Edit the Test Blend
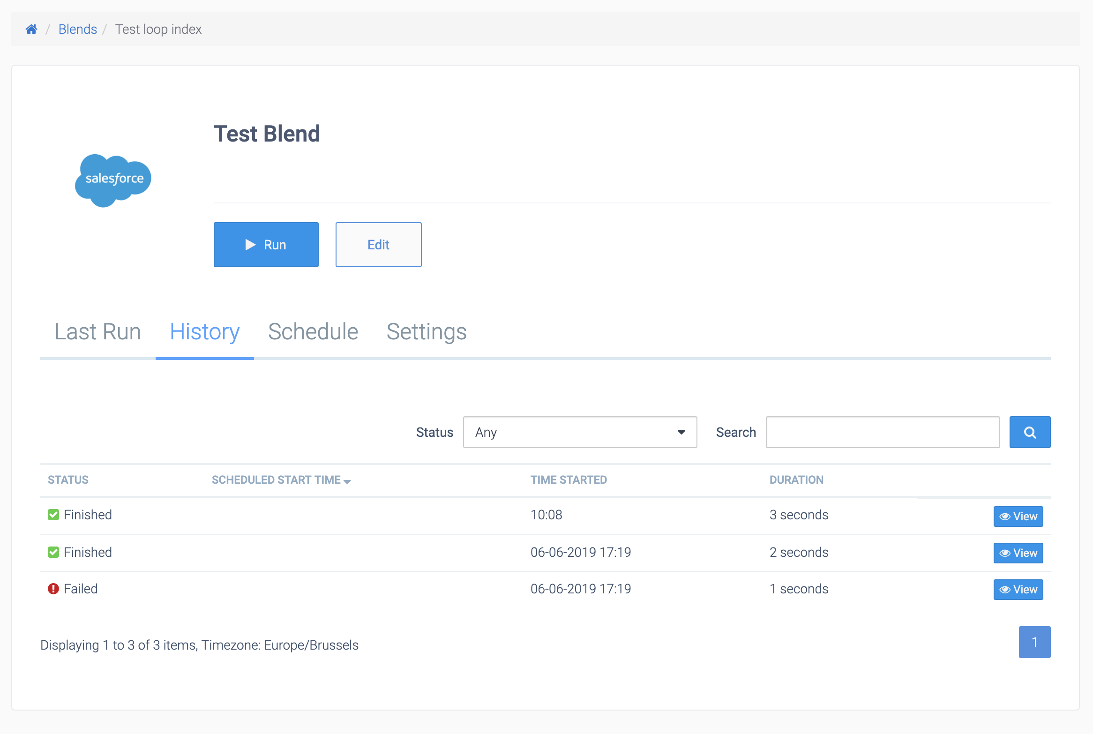 (x=379, y=245)
